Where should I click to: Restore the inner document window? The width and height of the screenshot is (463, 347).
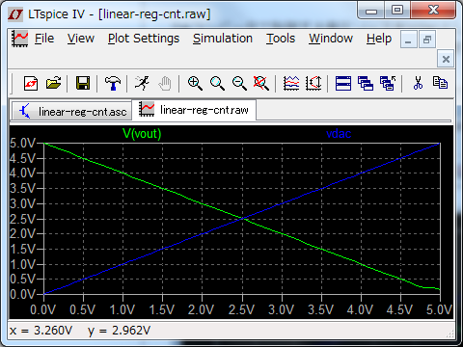click(x=427, y=40)
